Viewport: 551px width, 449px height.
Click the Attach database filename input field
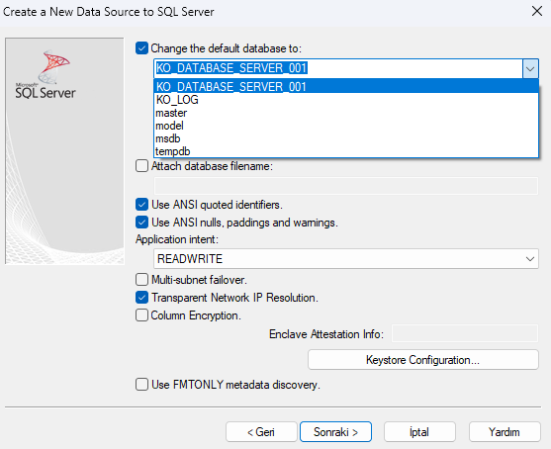346,186
